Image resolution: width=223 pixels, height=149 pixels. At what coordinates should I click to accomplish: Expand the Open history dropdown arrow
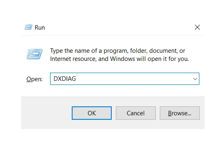(195, 79)
